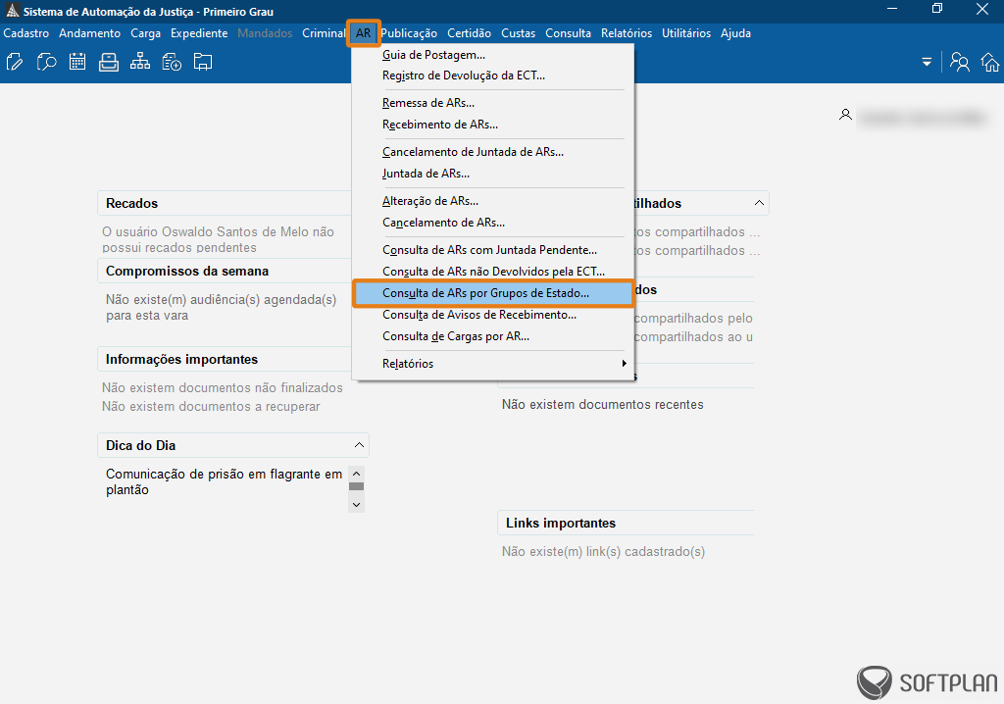
Task: Select Cancelamento de Juntada de ARs
Action: tap(492, 152)
